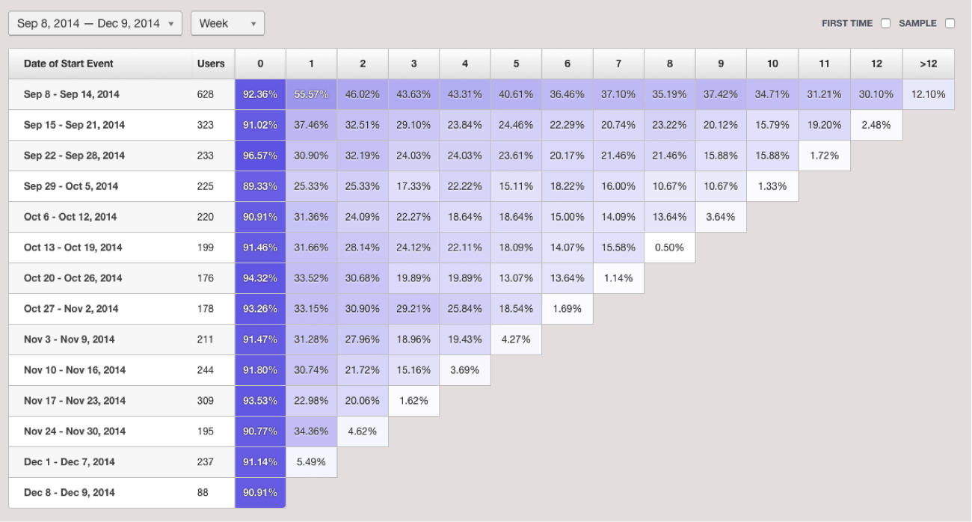
Task: Click column header 0 in the retention table
Action: tap(260, 64)
